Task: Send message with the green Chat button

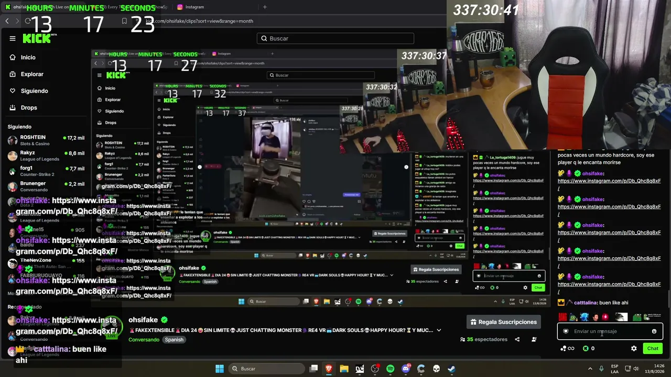Action: coord(653,348)
